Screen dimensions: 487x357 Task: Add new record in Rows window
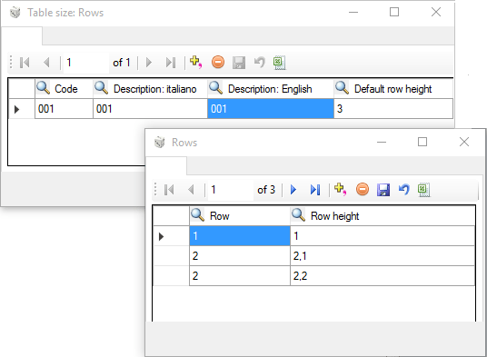(340, 189)
